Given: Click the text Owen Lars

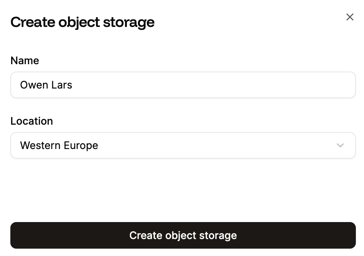Looking at the screenshot, I should coord(46,85).
